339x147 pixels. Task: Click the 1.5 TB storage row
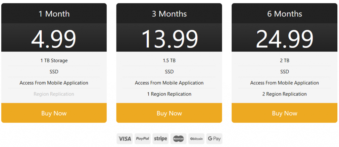169,60
